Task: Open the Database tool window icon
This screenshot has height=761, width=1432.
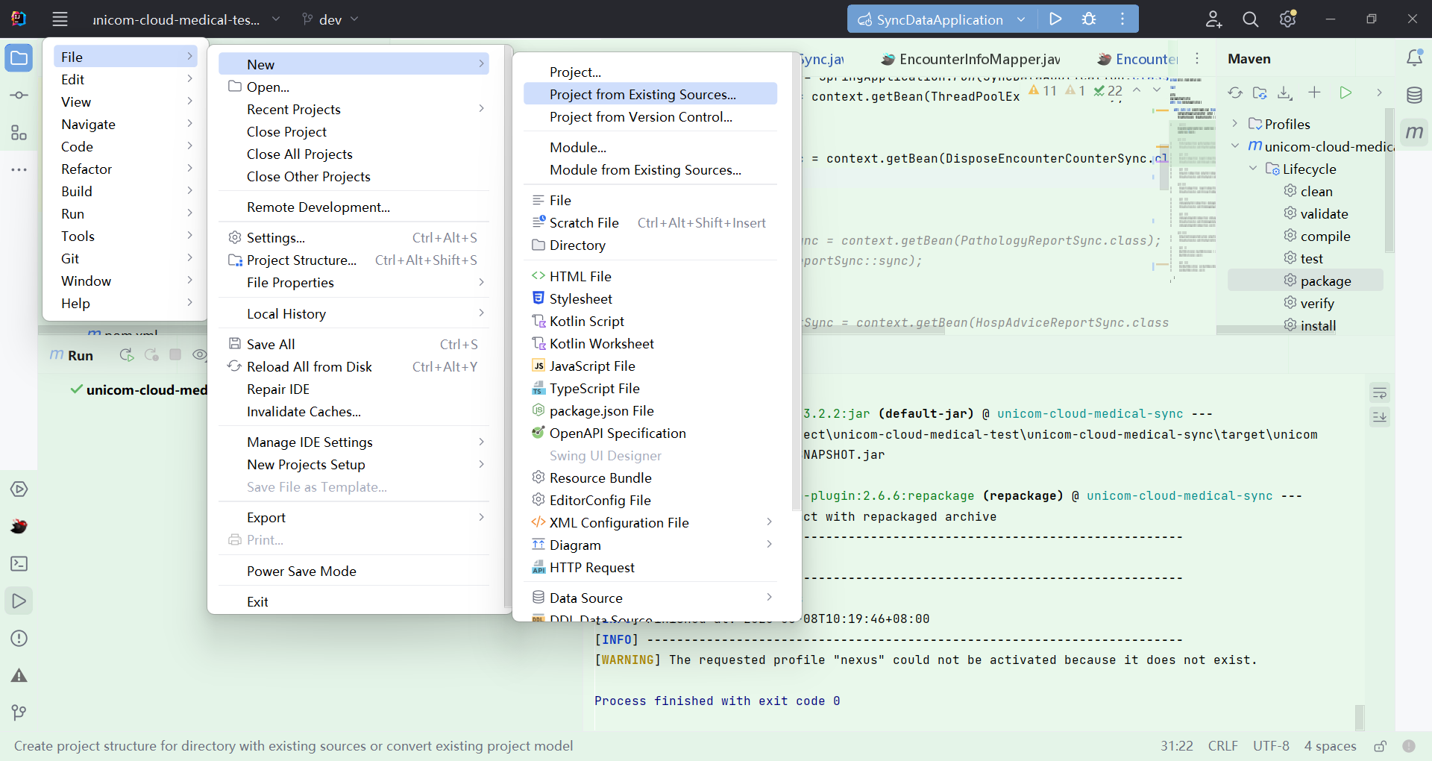Action: click(x=1414, y=95)
